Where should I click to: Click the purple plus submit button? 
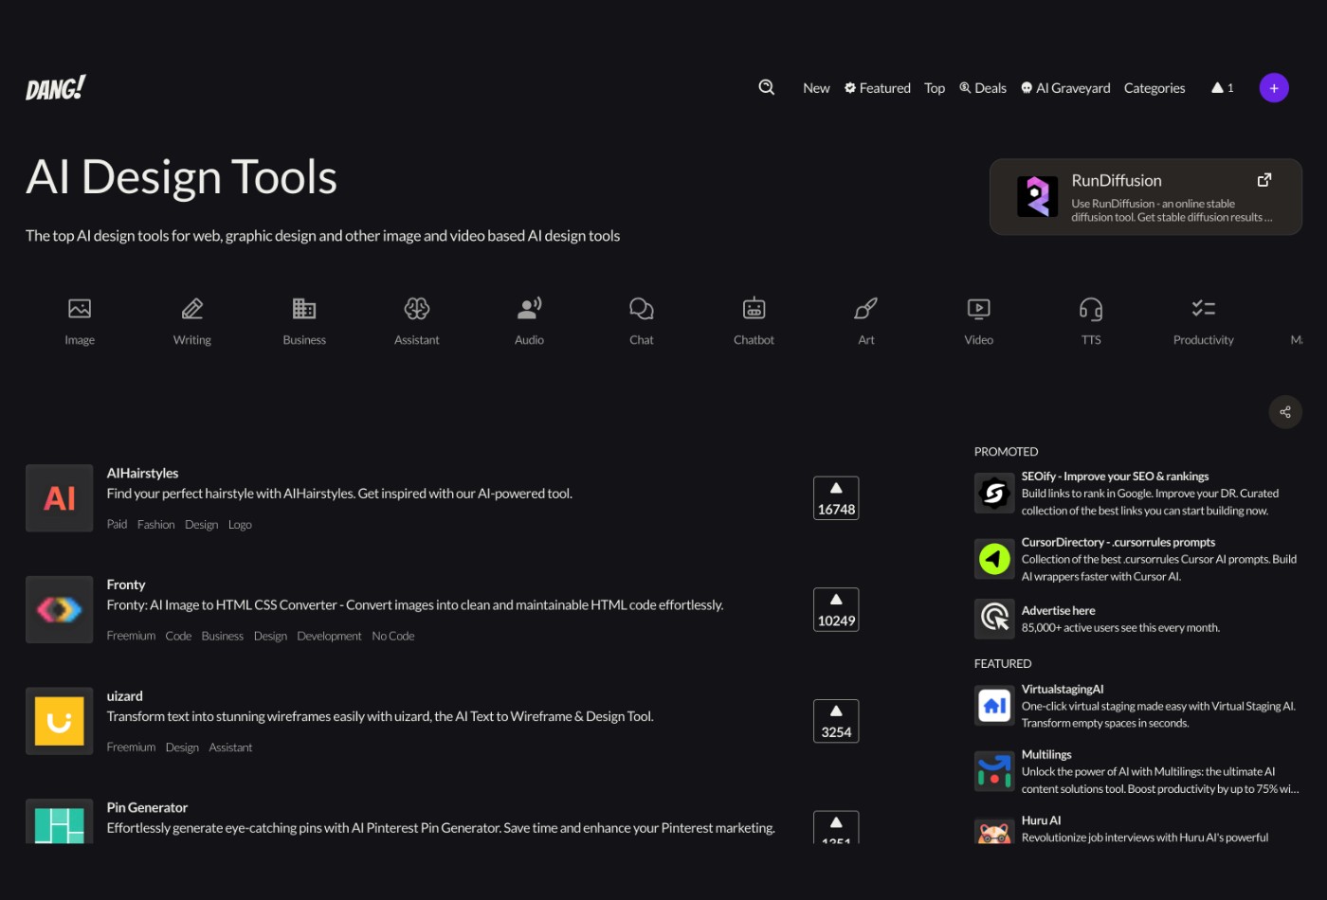point(1274,88)
